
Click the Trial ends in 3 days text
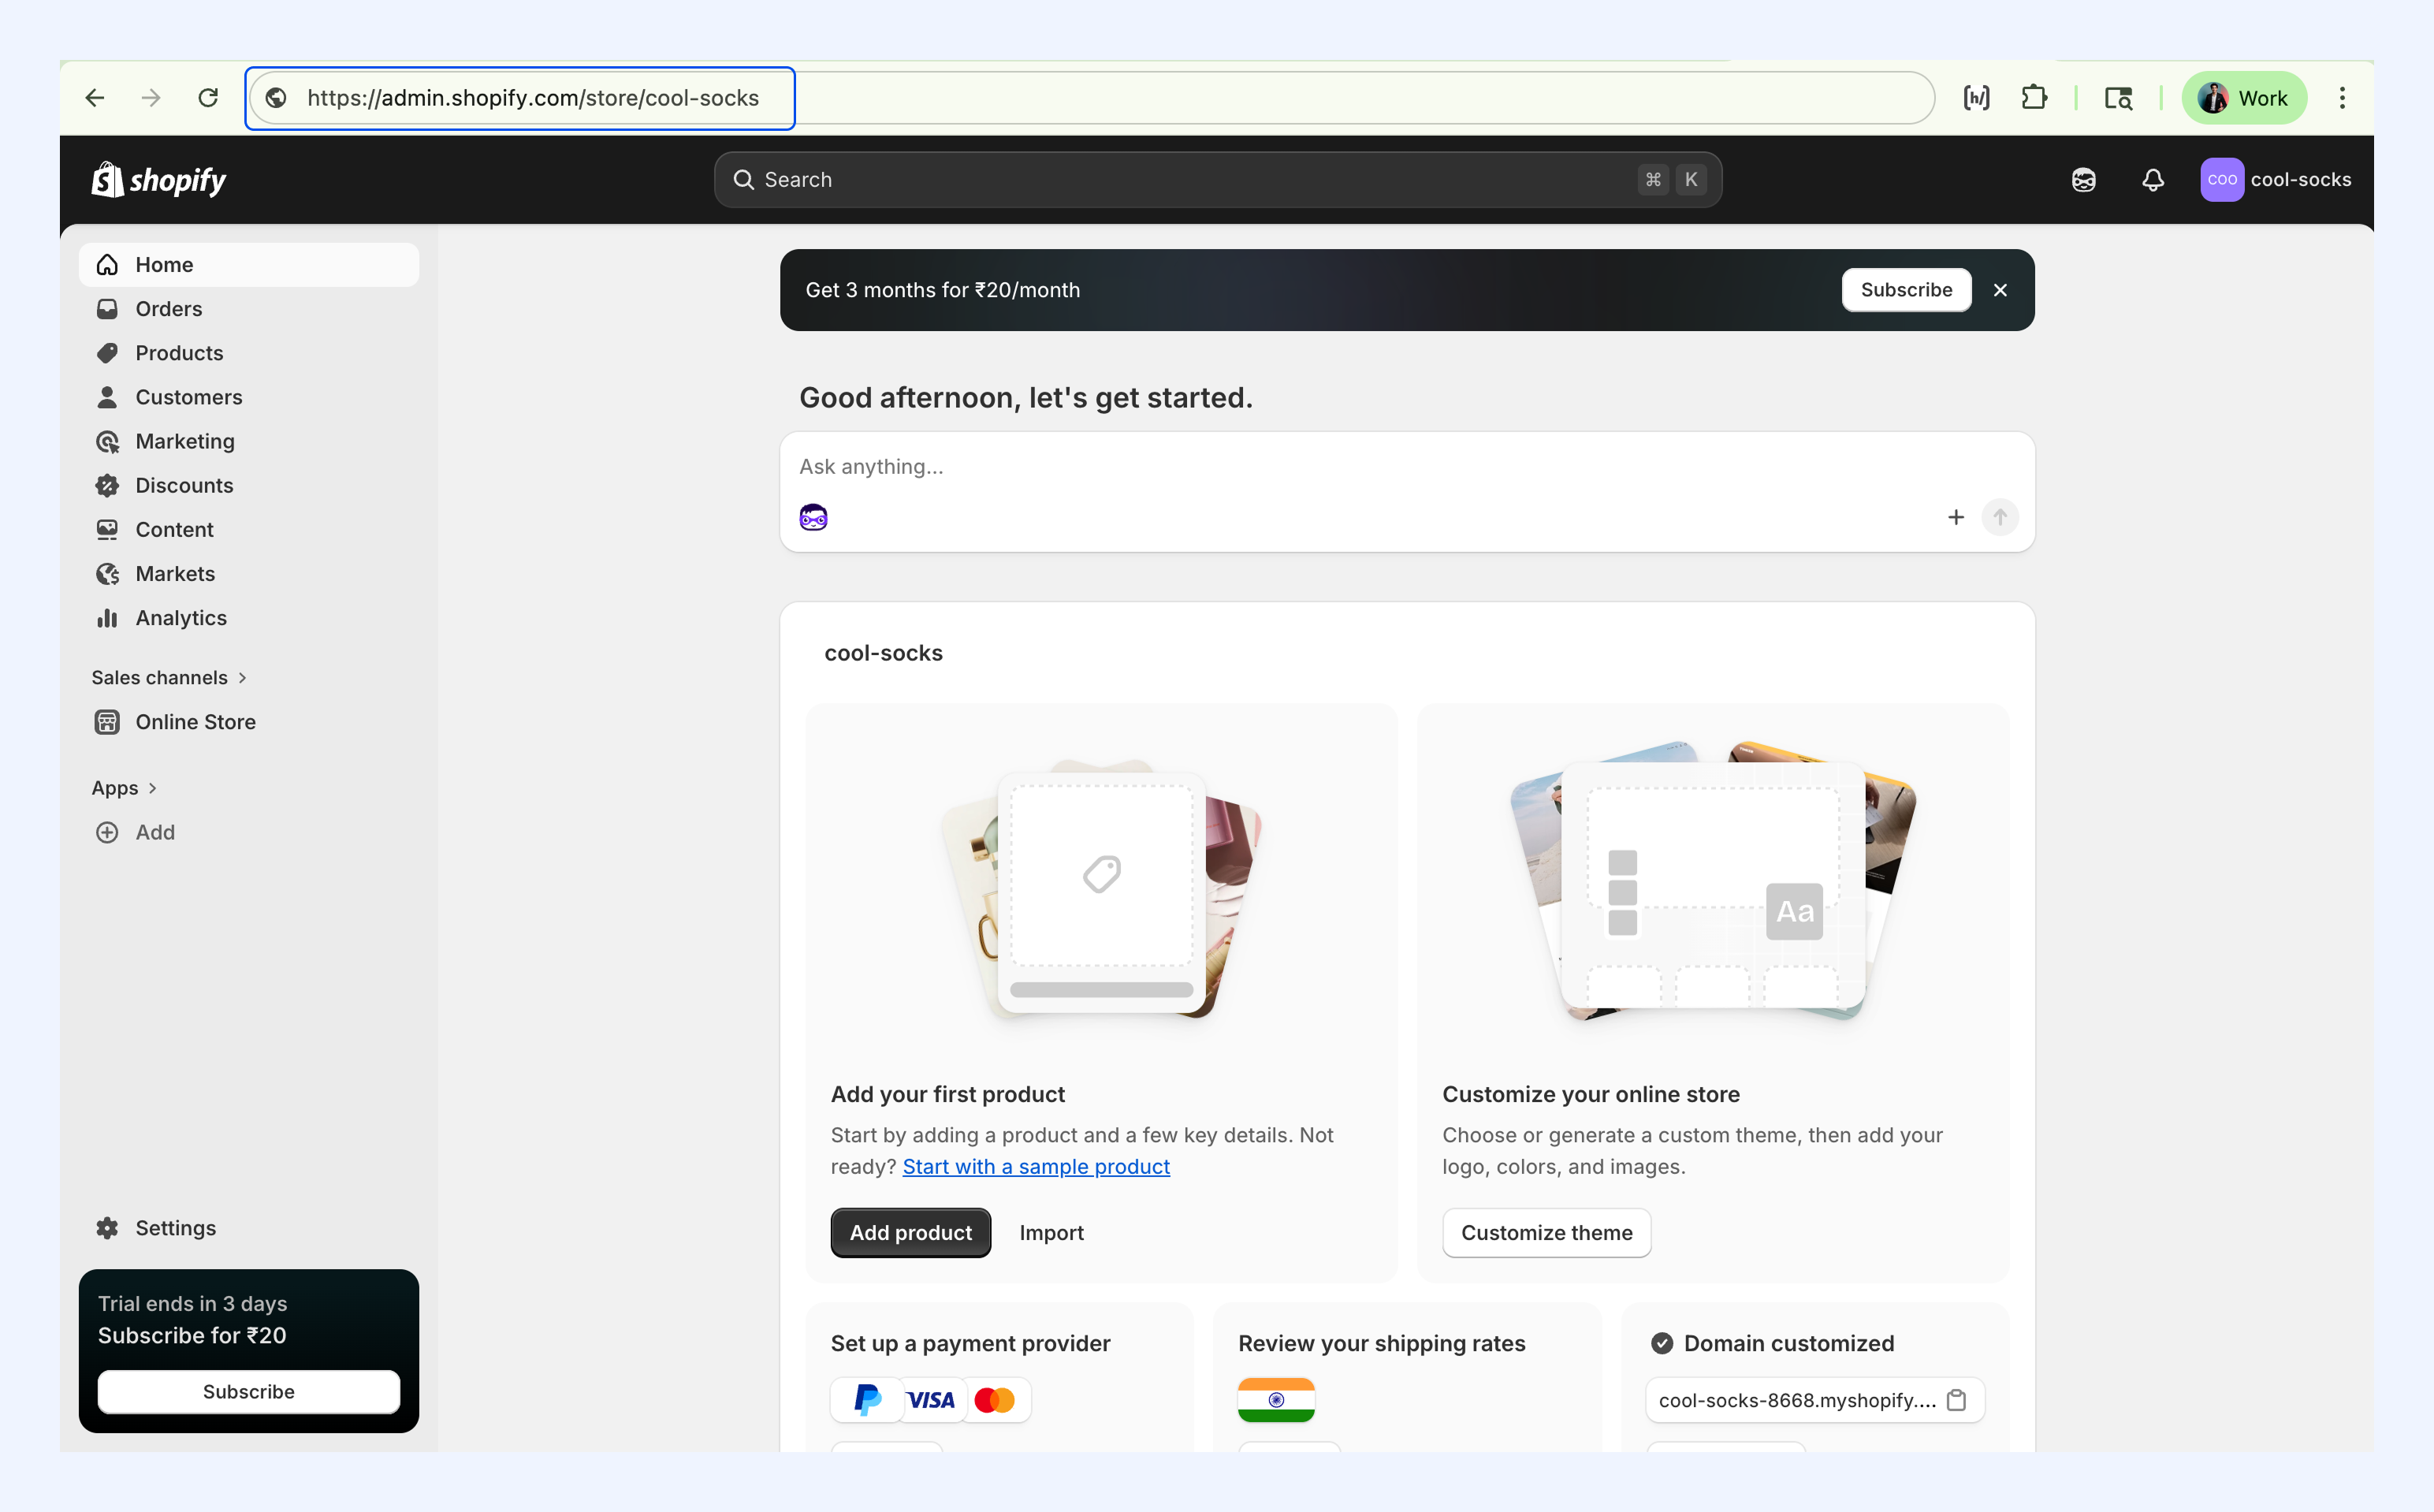[193, 1304]
